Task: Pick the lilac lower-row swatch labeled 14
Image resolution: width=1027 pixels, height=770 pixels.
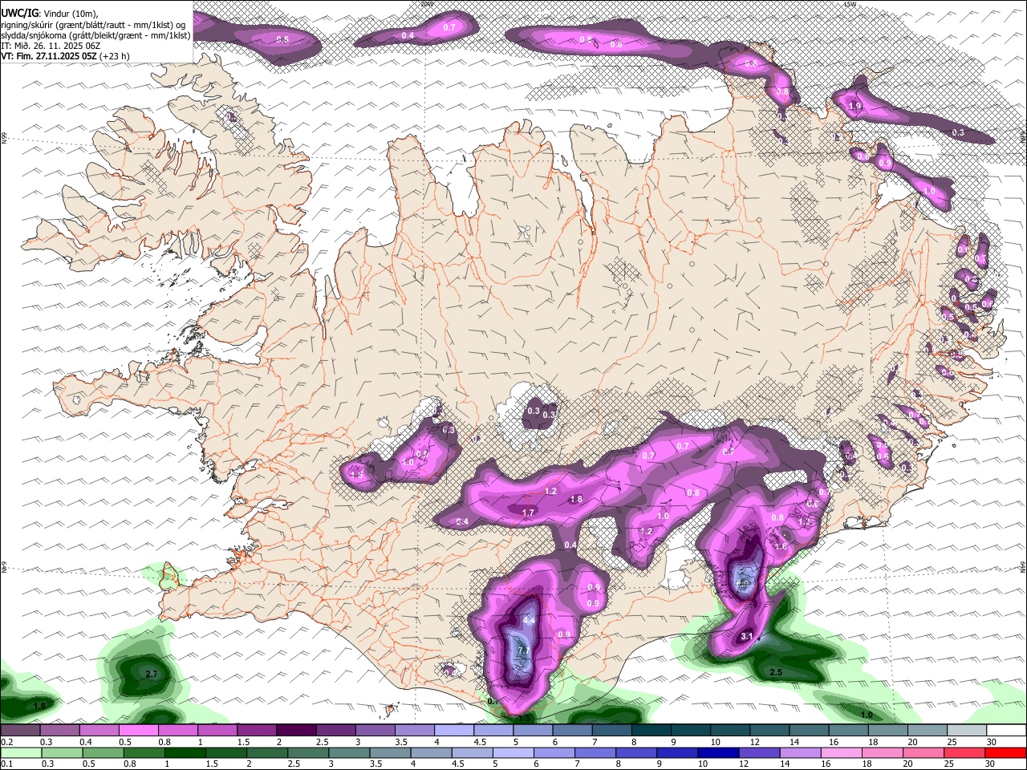Action: [x=799, y=753]
